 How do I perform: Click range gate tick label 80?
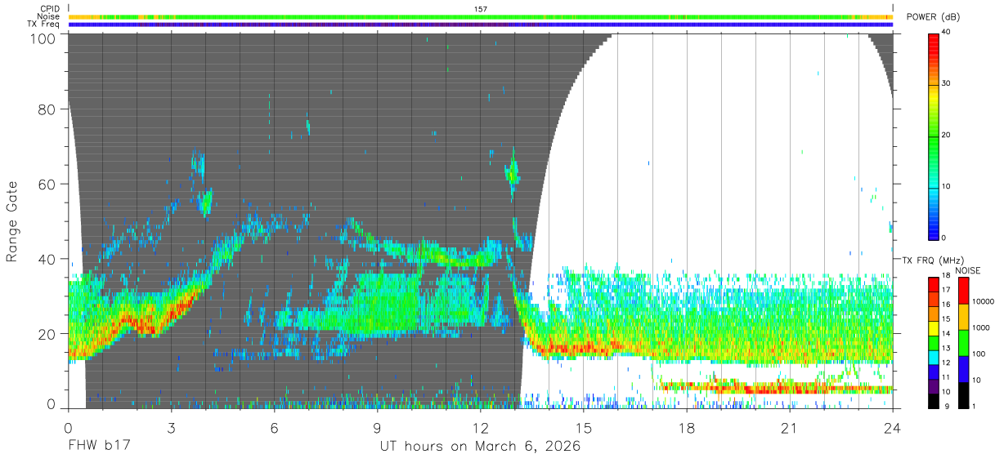point(46,109)
